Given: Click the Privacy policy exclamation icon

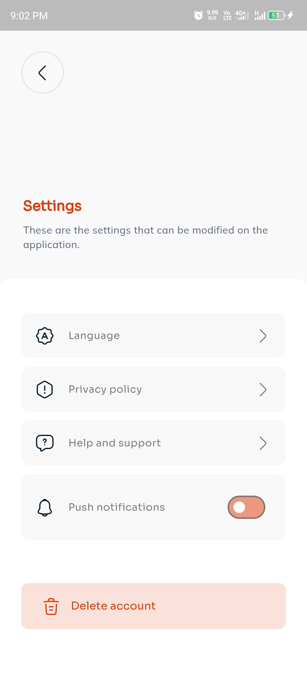Looking at the screenshot, I should point(45,389).
